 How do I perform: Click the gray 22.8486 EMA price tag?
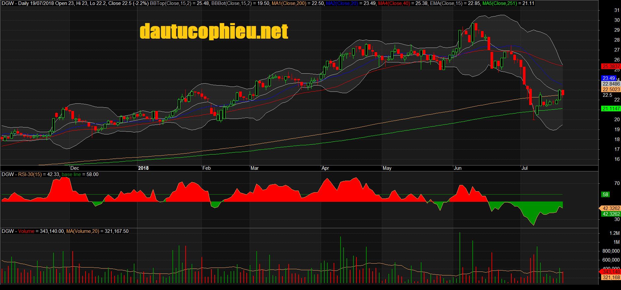(611, 84)
